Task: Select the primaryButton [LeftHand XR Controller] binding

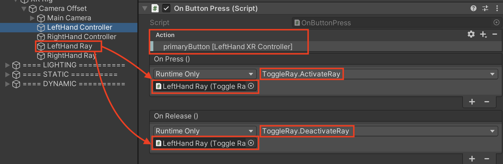Action: tap(228, 46)
